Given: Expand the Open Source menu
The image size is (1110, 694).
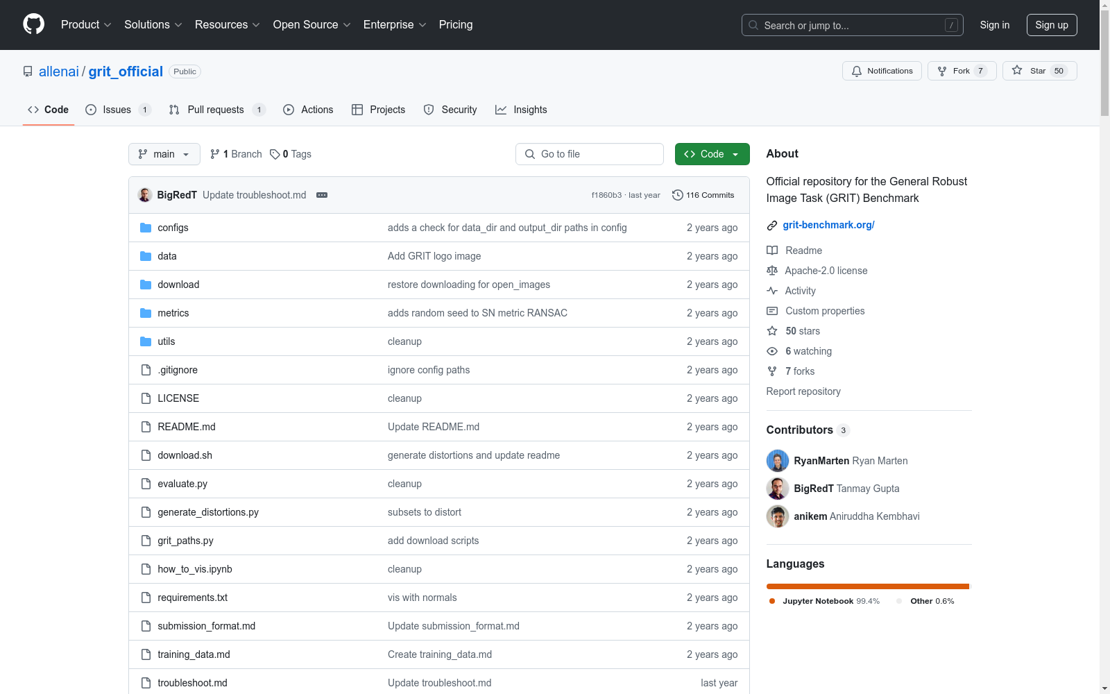Looking at the screenshot, I should pos(312,25).
